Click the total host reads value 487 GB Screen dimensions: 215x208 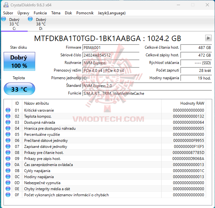(196, 48)
